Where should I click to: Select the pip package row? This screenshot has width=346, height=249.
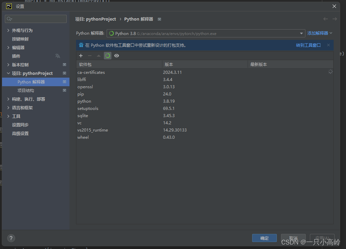pos(205,94)
